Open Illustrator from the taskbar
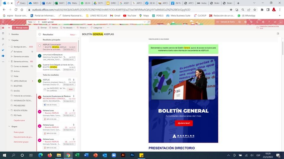 [x=123, y=155]
